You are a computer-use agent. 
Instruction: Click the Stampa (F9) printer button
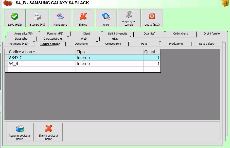click(x=38, y=18)
